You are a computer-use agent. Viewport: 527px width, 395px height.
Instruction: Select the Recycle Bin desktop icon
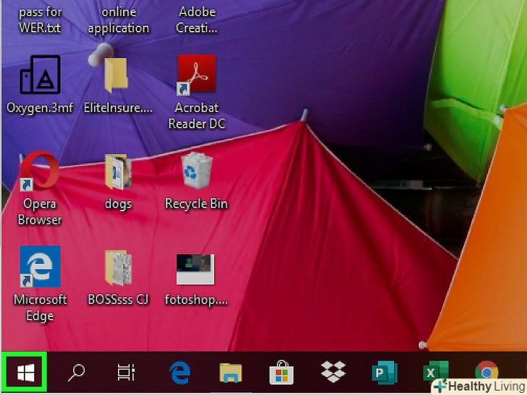(196, 171)
